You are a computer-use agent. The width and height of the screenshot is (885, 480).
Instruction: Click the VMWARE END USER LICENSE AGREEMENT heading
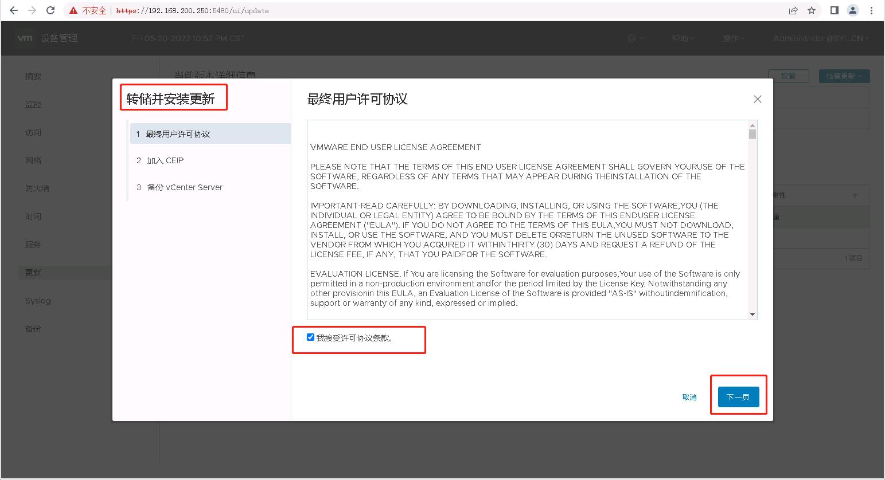(396, 147)
